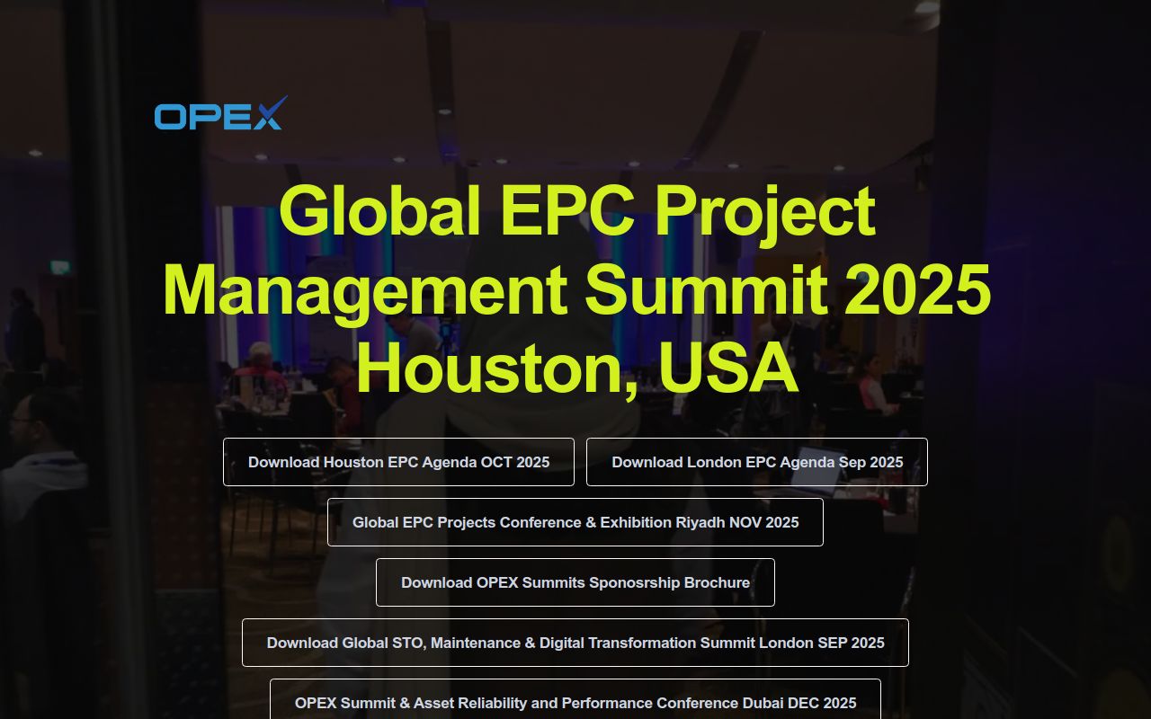
Task: Click the Dubai Asset Reliability conference button
Action: coord(575,703)
